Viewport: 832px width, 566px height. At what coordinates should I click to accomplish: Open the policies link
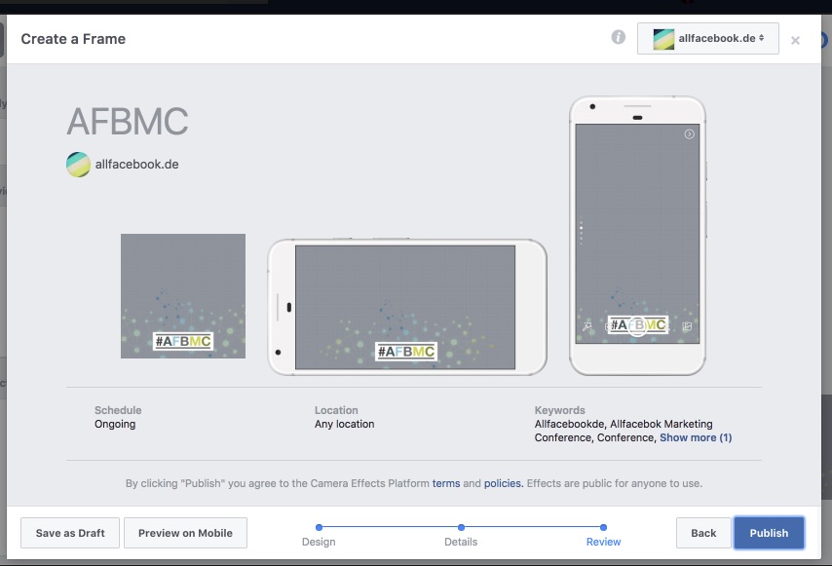[504, 483]
